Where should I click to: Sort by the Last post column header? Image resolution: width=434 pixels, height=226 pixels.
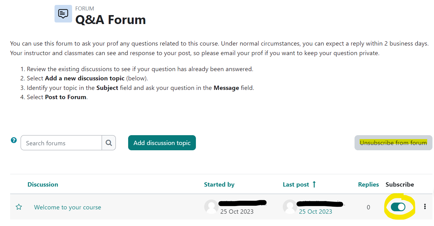coord(296,184)
